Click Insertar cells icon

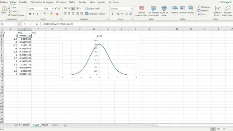point(175,8)
